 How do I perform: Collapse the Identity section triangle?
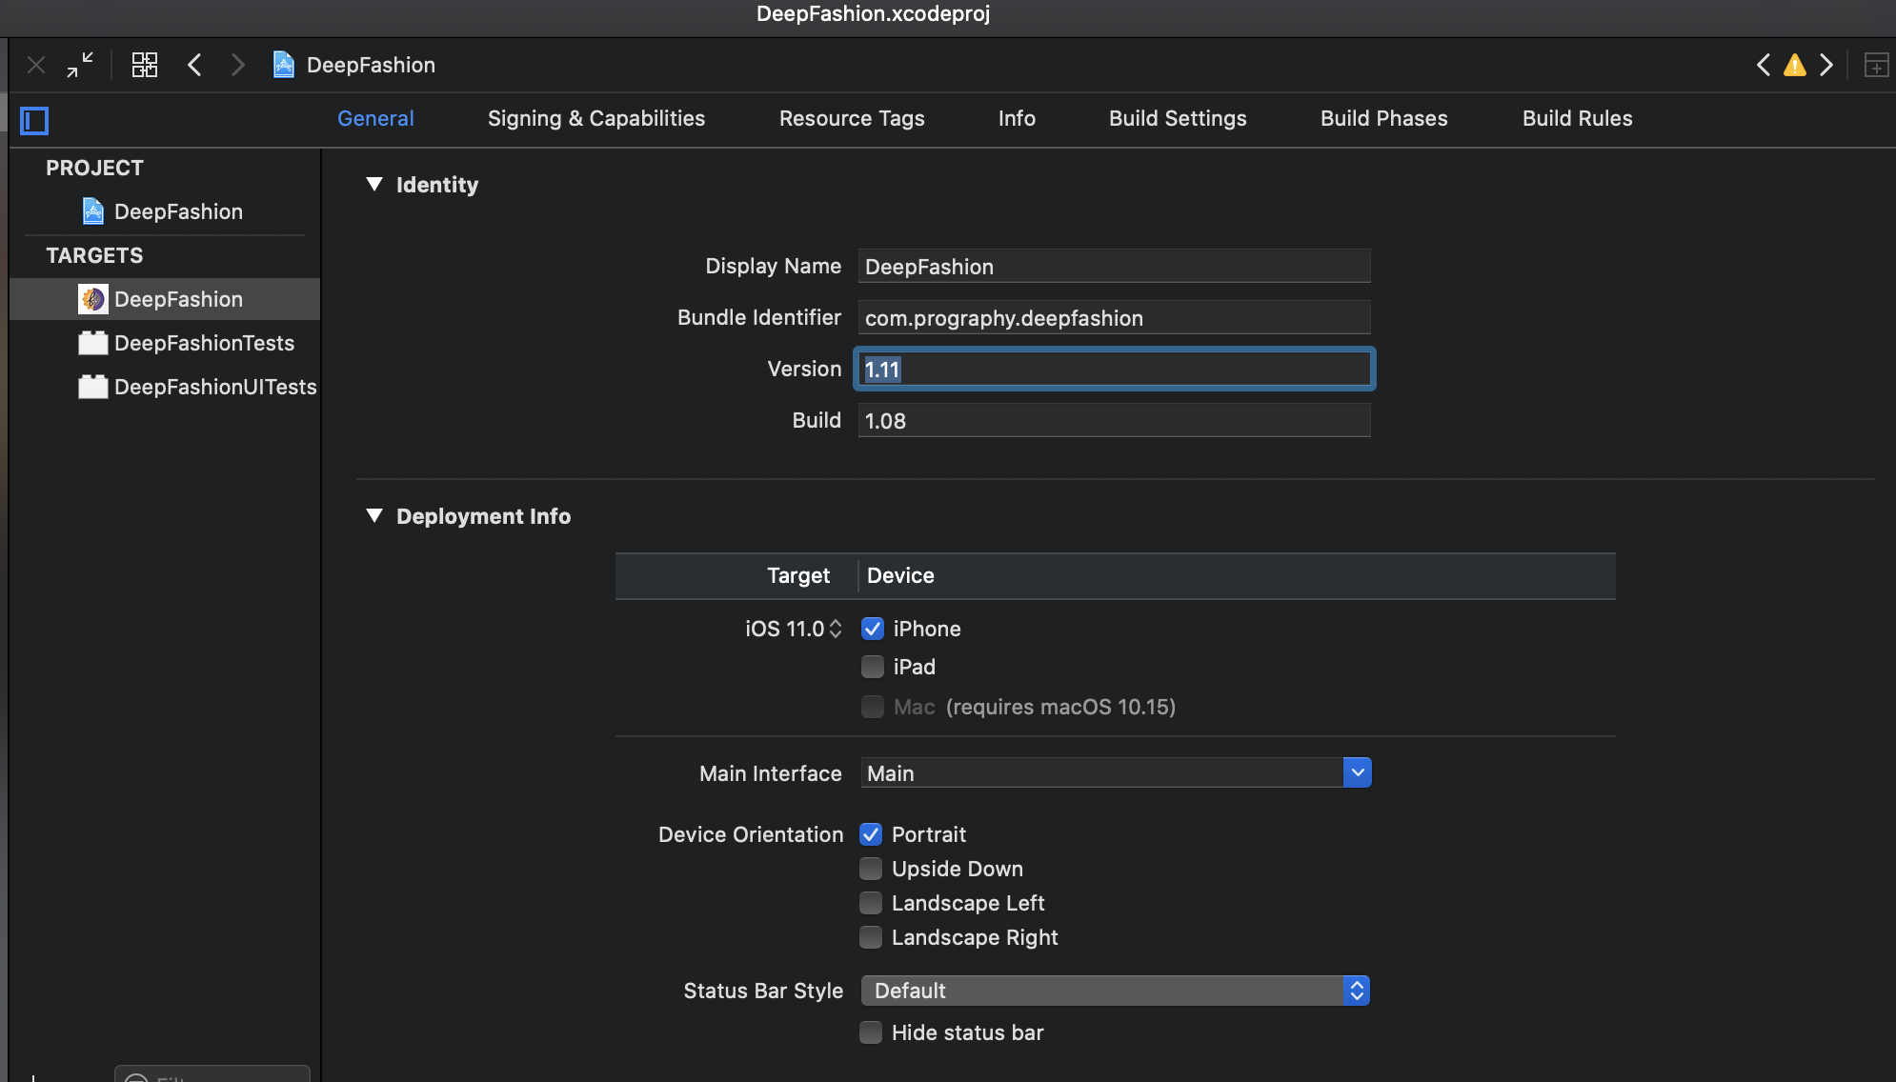pyautogui.click(x=374, y=184)
